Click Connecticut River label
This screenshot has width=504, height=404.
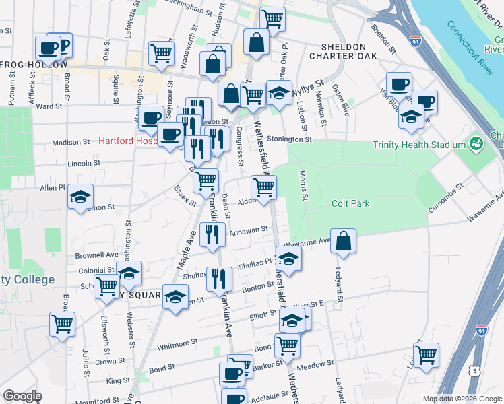tap(470, 48)
